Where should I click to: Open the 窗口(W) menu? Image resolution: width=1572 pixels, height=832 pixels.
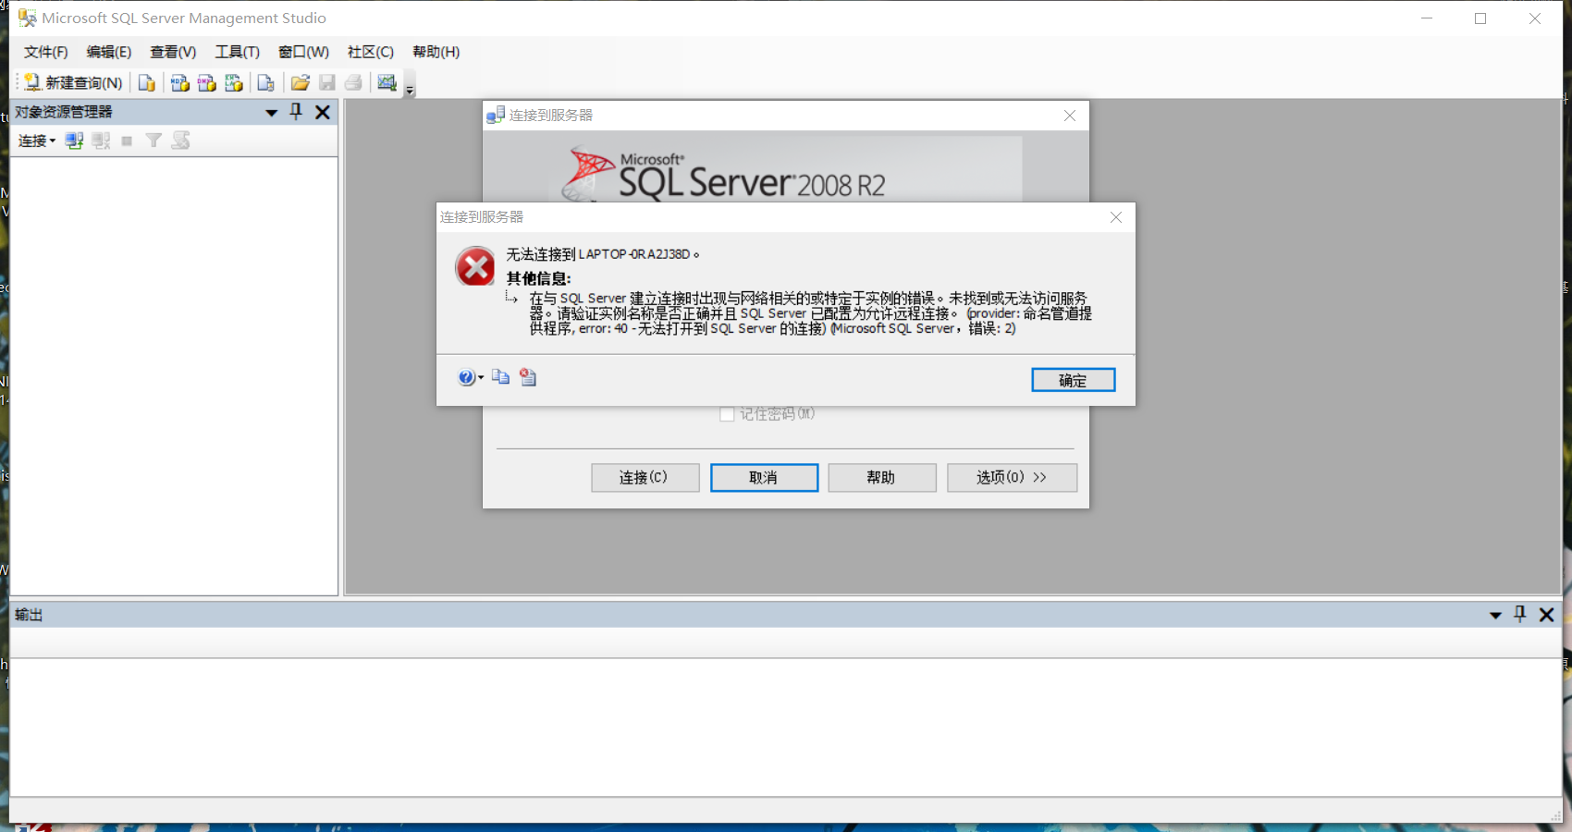tap(303, 52)
